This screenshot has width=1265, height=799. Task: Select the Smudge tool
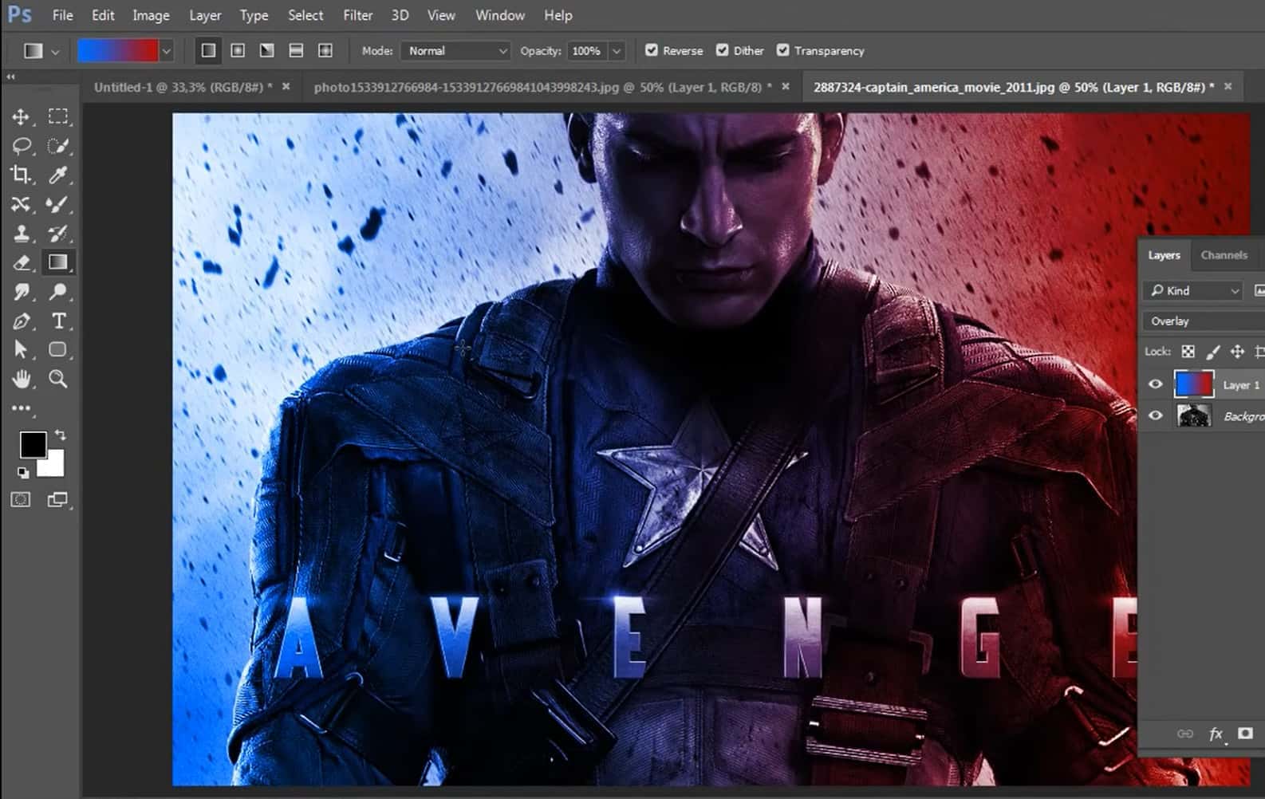click(21, 292)
